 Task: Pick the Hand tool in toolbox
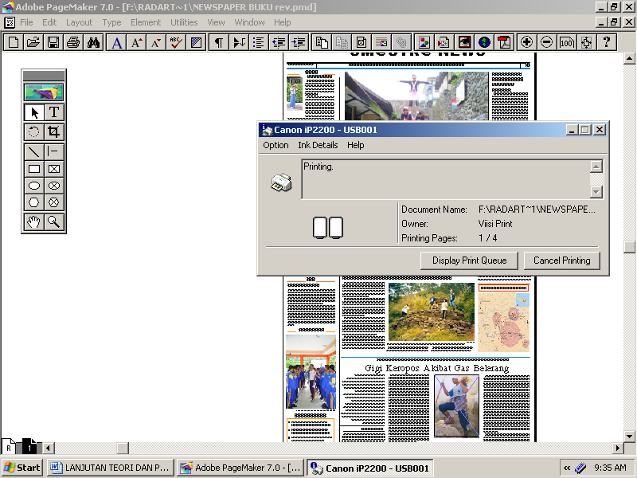[34, 222]
